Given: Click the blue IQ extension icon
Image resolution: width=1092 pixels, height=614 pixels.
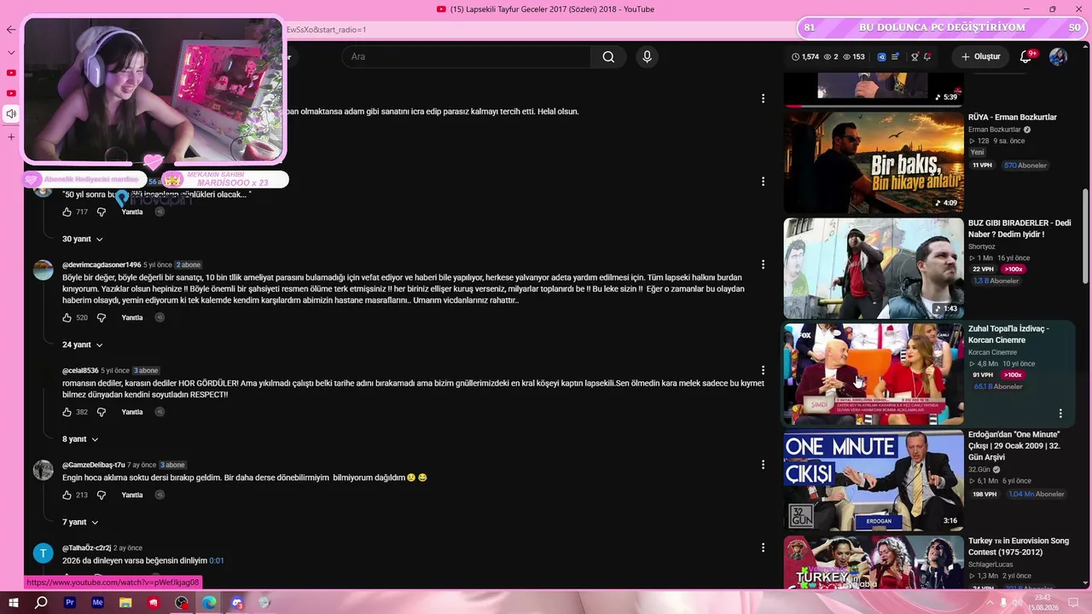Looking at the screenshot, I should (881, 57).
